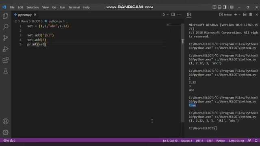Click the breadcrumb trailing ellipsis
This screenshot has height=146, width=260.
tap(67, 21)
